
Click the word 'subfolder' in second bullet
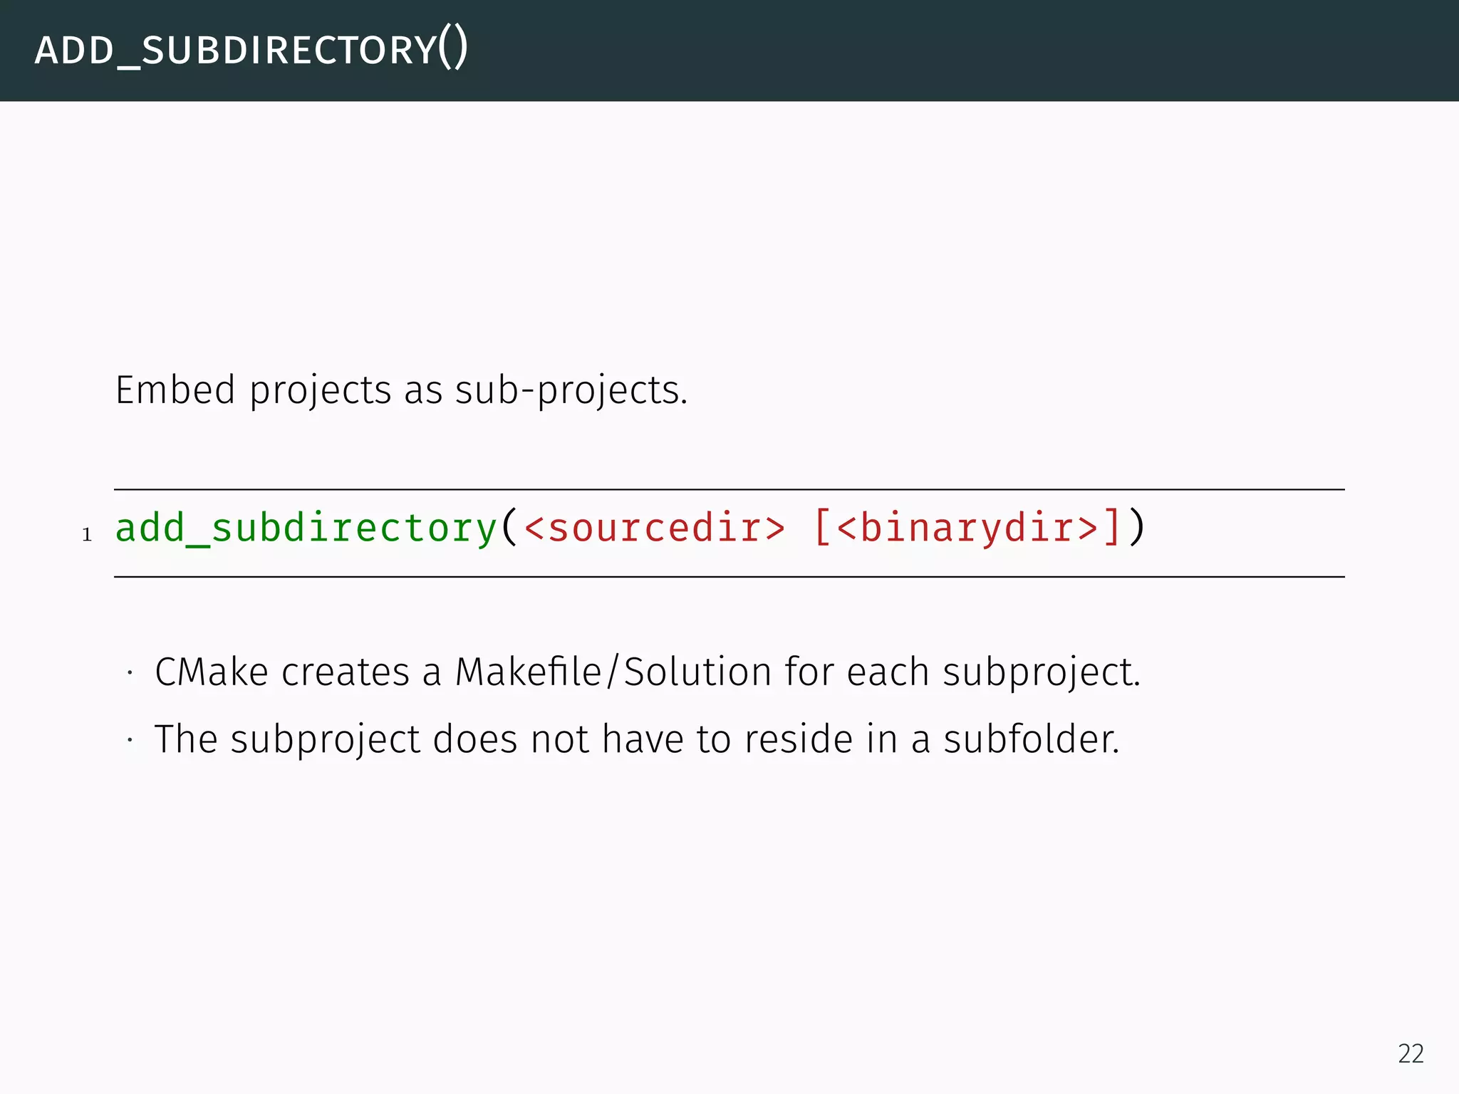pyautogui.click(x=1030, y=739)
